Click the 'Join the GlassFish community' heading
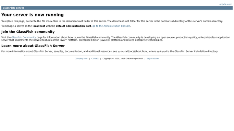The height and width of the screenshot is (131, 234). click(28, 32)
